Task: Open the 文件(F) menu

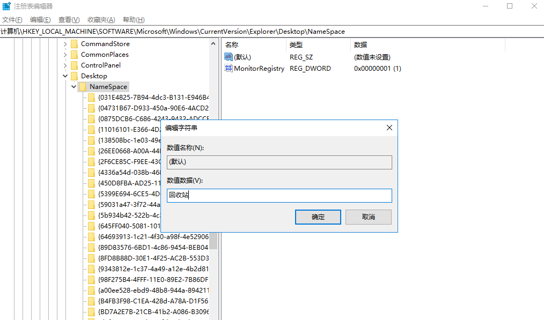Action: 12,20
